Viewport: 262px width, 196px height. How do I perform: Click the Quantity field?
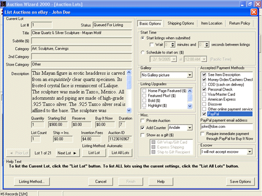[x=38, y=125]
